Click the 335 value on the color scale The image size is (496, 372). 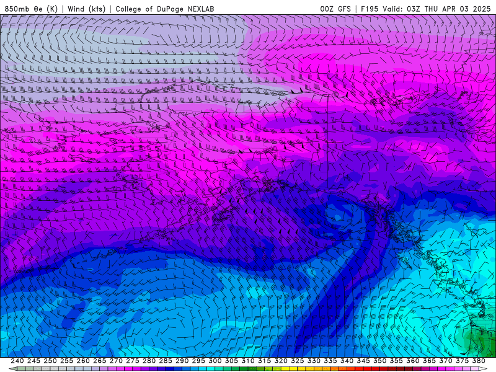(330, 361)
